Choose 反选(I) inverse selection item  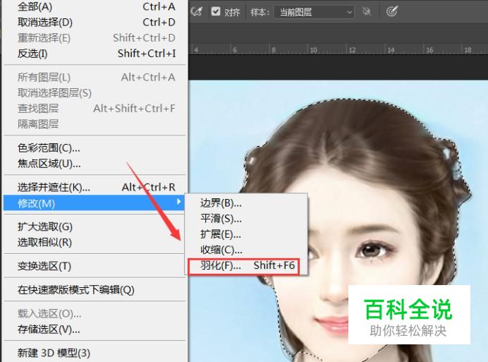coord(95,54)
